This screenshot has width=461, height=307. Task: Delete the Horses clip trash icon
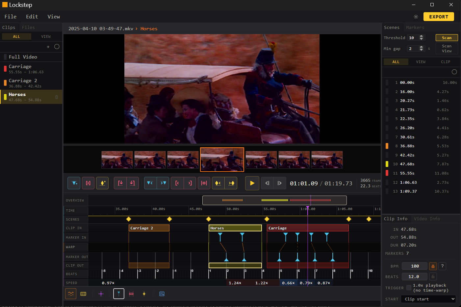[57, 97]
